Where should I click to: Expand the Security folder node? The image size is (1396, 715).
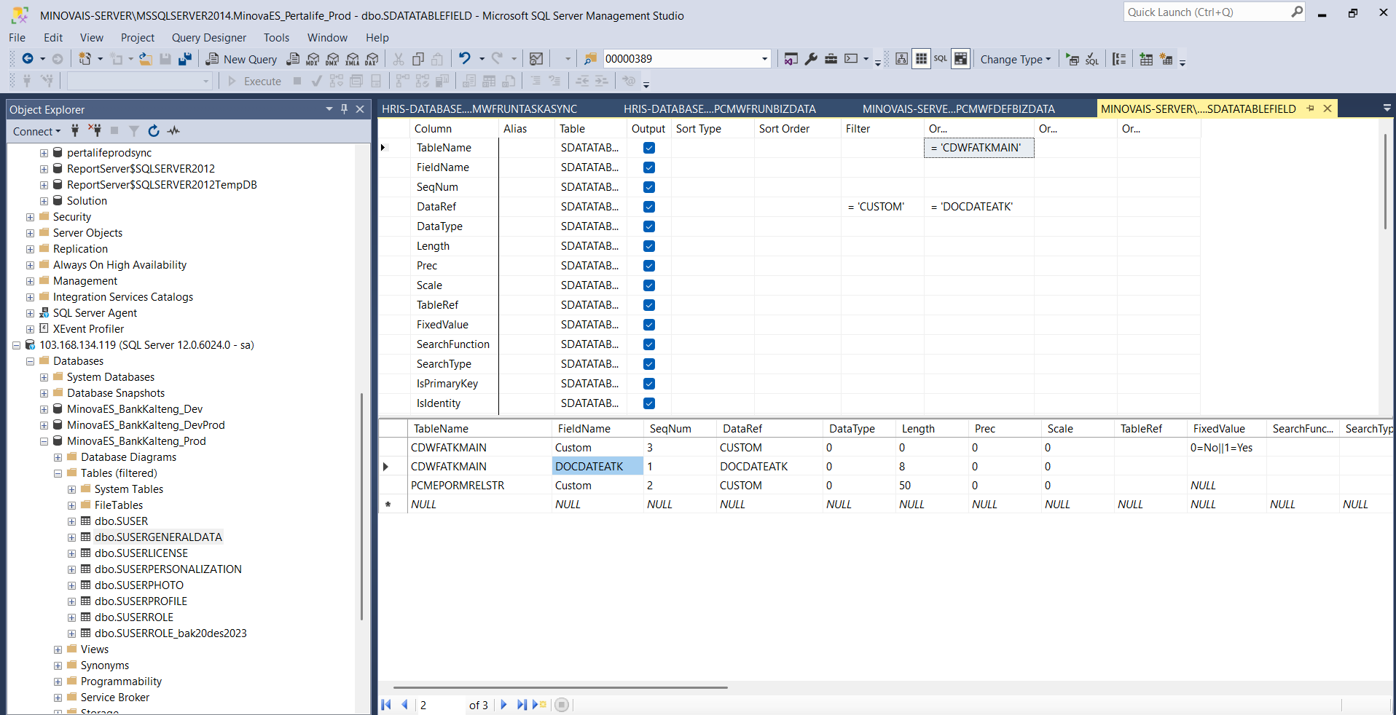[x=30, y=217]
